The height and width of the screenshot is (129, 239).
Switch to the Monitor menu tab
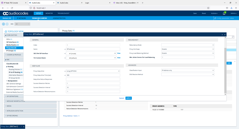tap(49, 13)
